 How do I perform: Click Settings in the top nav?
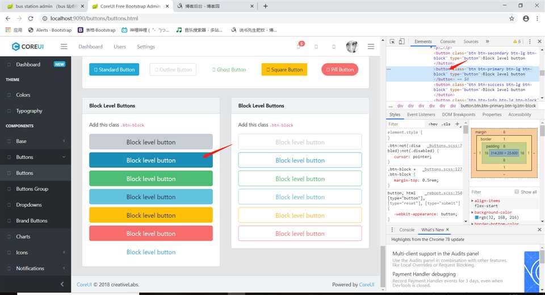[x=146, y=47]
